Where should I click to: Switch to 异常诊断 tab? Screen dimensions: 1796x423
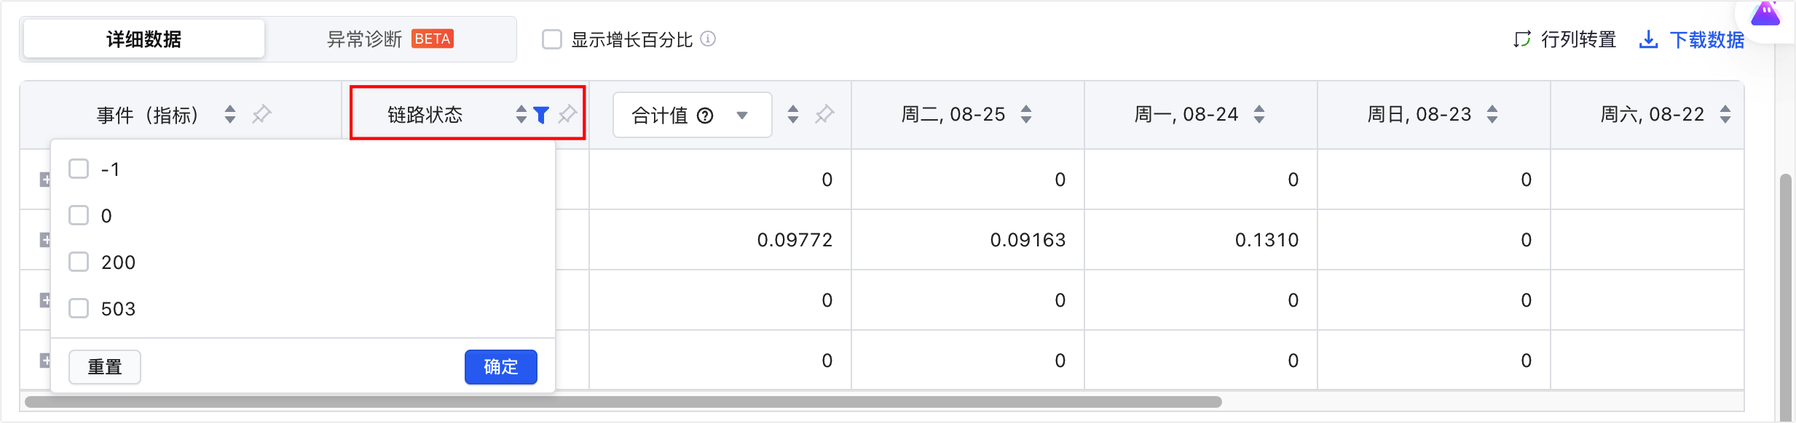390,39
